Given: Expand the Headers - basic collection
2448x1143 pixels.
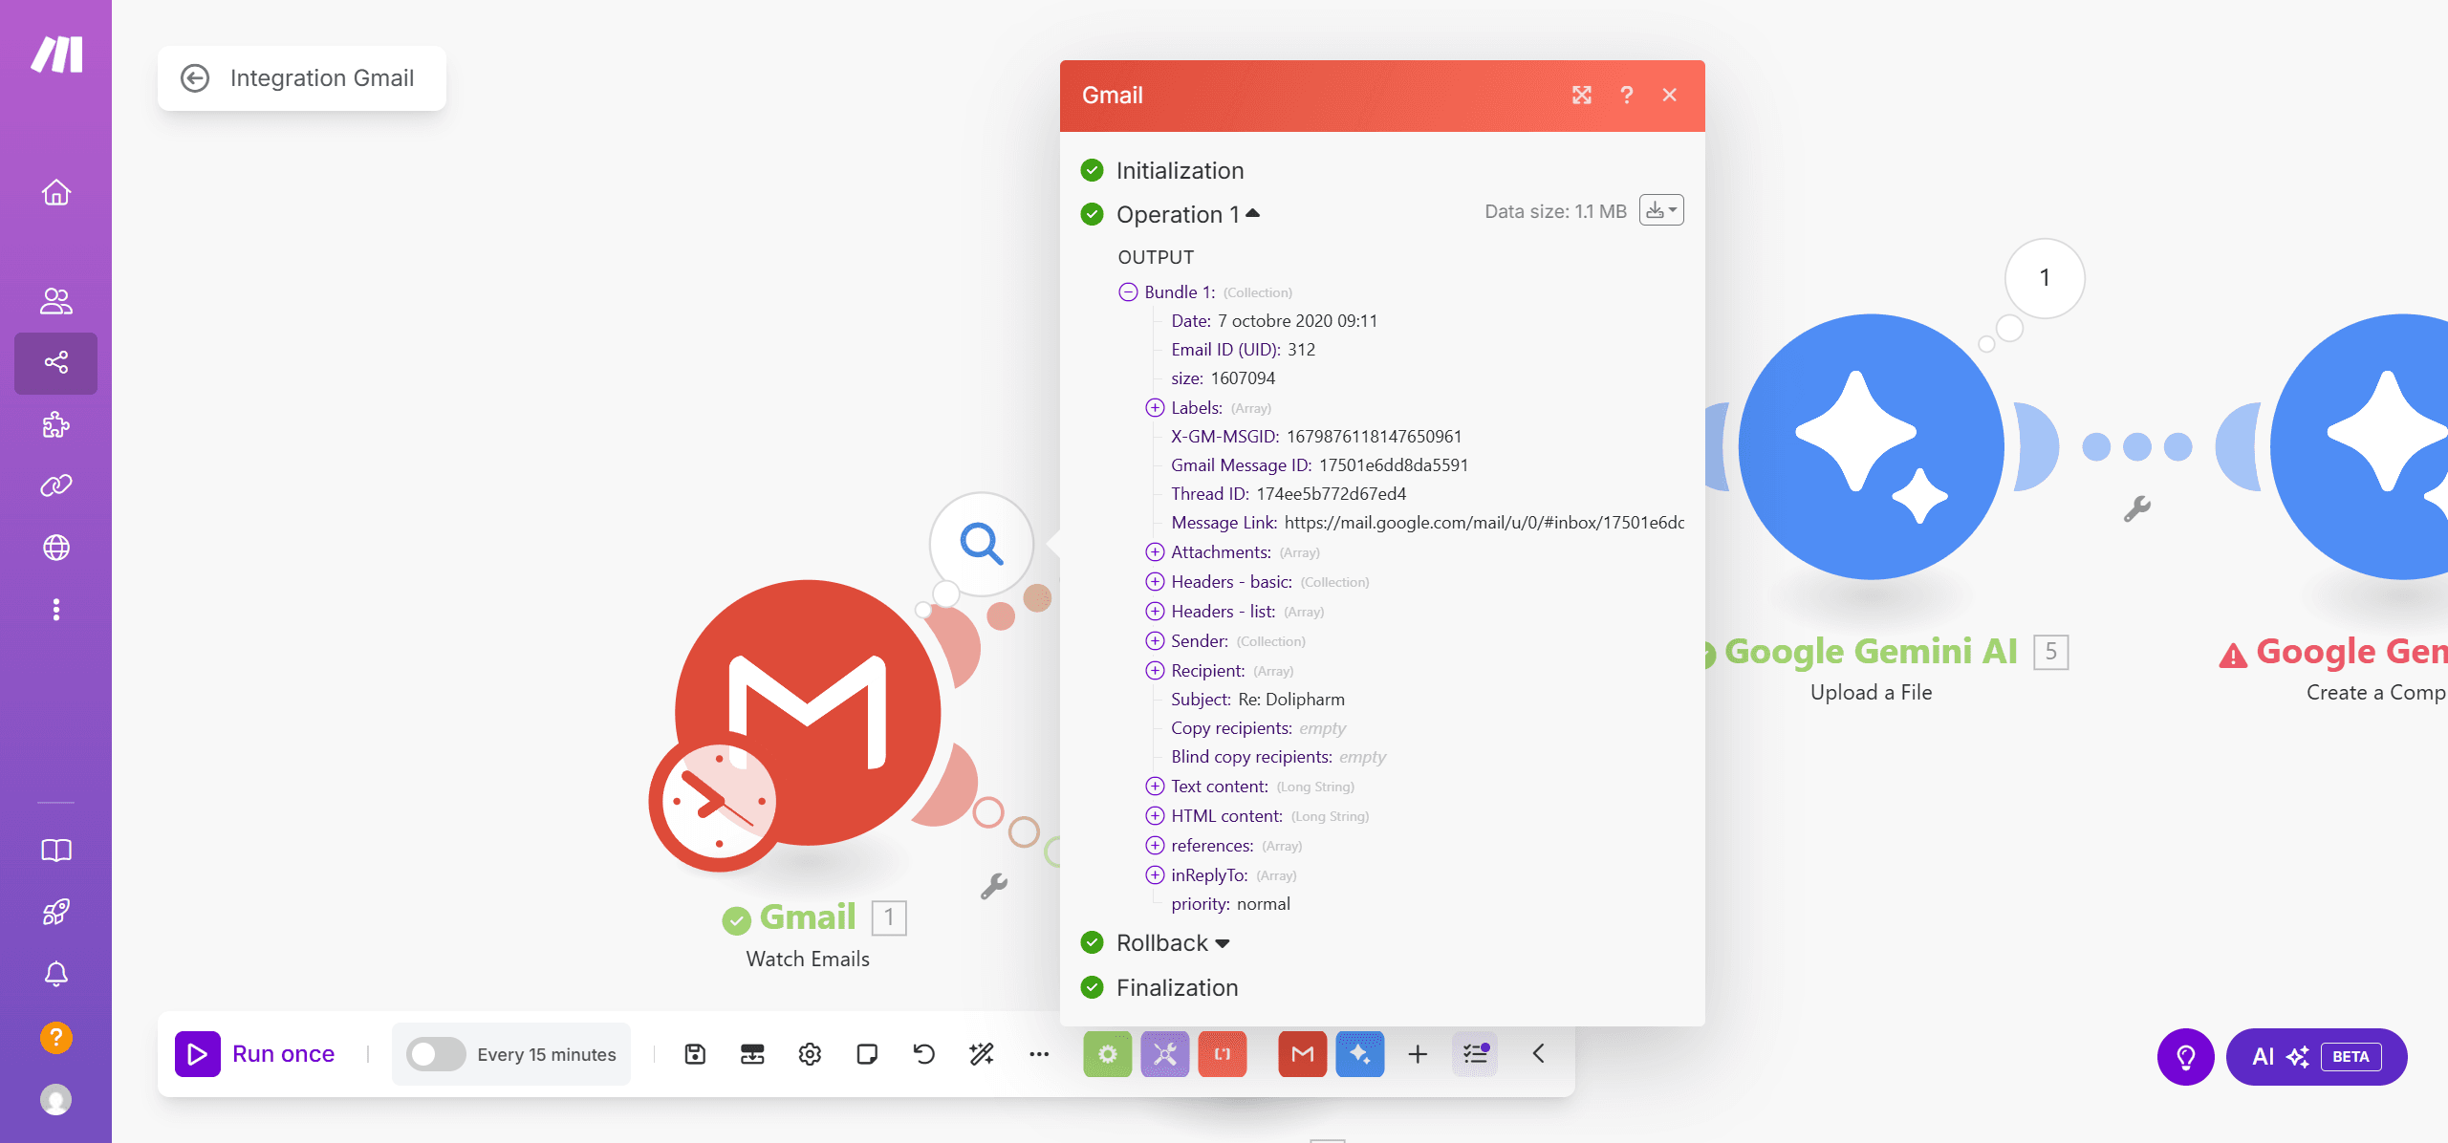Looking at the screenshot, I should [x=1156, y=582].
